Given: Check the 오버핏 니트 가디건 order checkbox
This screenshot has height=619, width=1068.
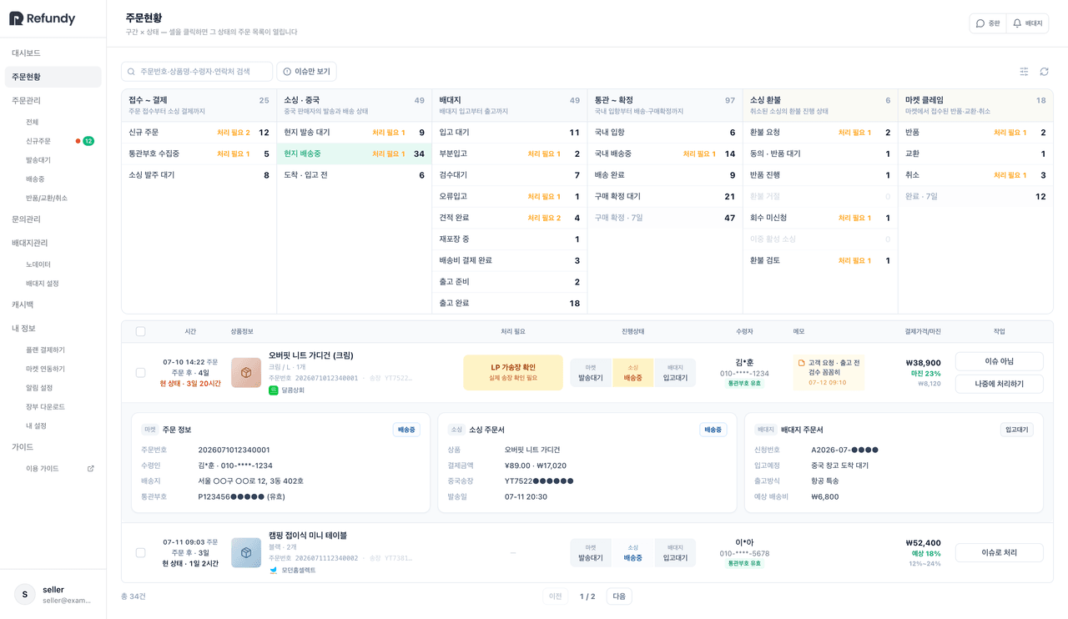Looking at the screenshot, I should 140,373.
